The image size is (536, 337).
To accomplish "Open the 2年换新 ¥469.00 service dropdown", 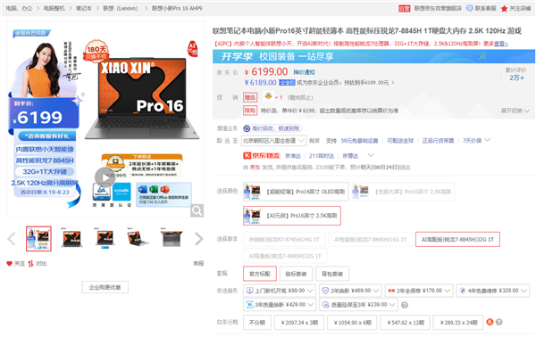I will tap(351, 291).
